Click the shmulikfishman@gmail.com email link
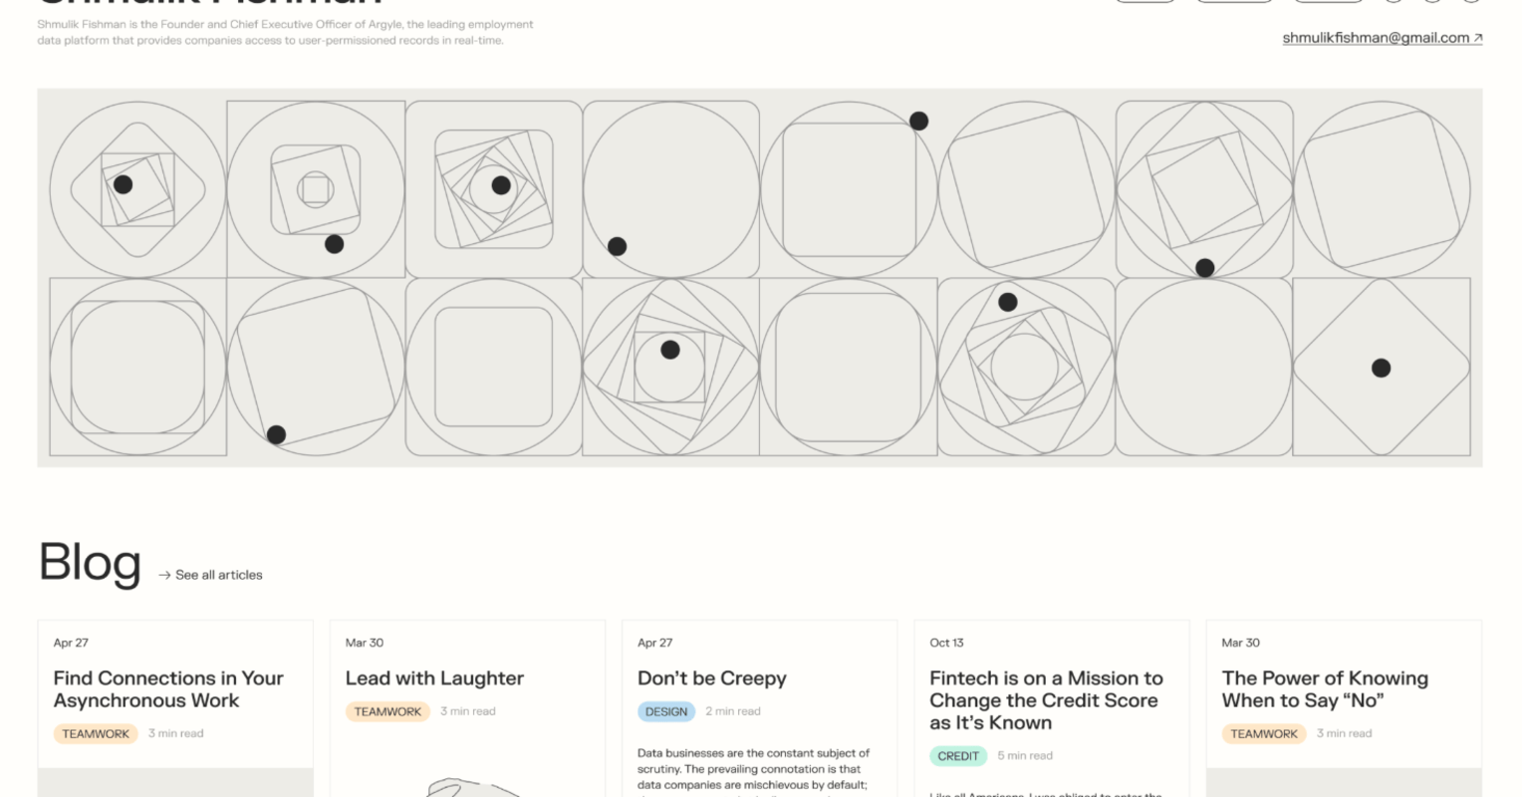The height and width of the screenshot is (797, 1522). point(1375,38)
